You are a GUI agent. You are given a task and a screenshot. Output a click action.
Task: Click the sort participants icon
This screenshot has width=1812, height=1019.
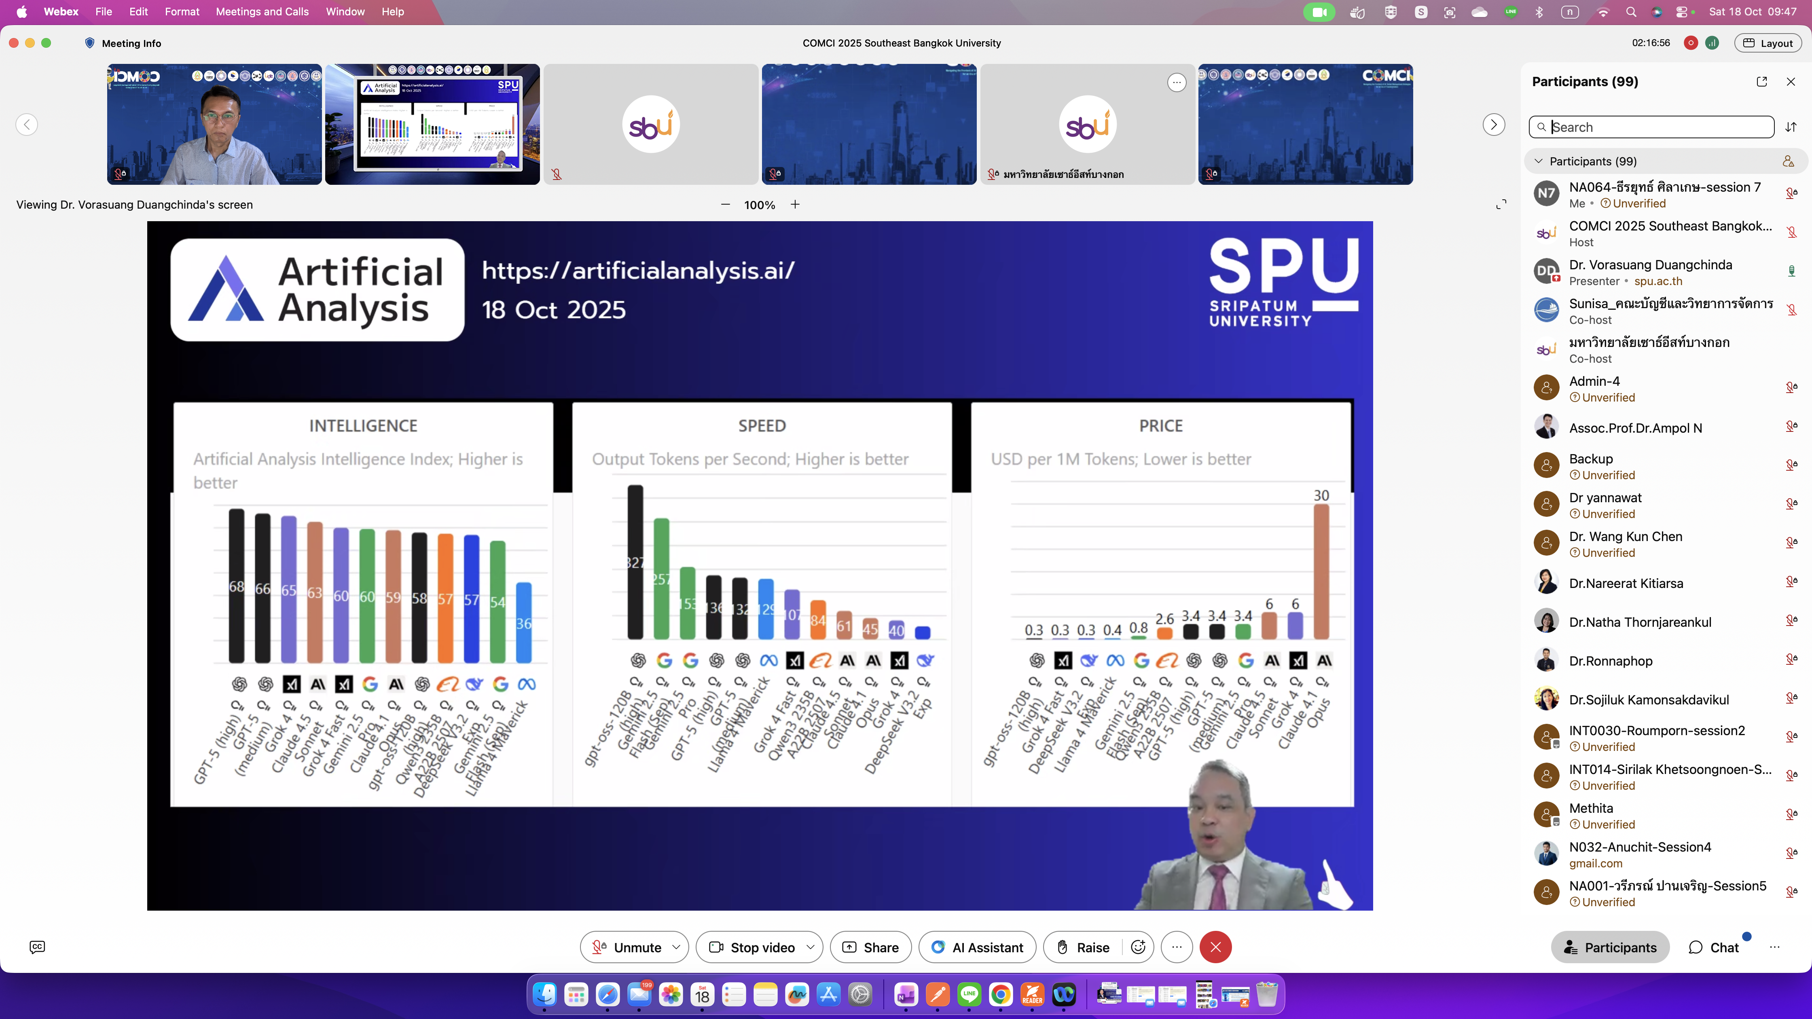1791,127
